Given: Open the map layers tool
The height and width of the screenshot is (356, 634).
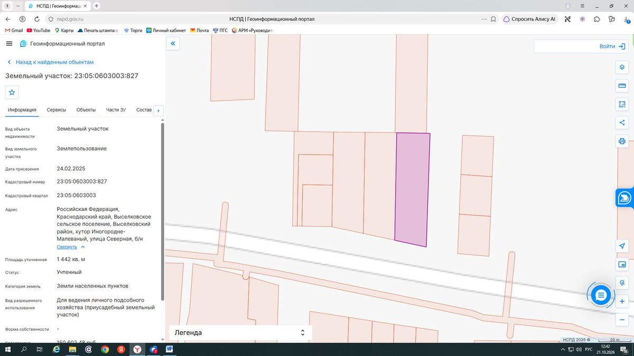Looking at the screenshot, I should 622,68.
